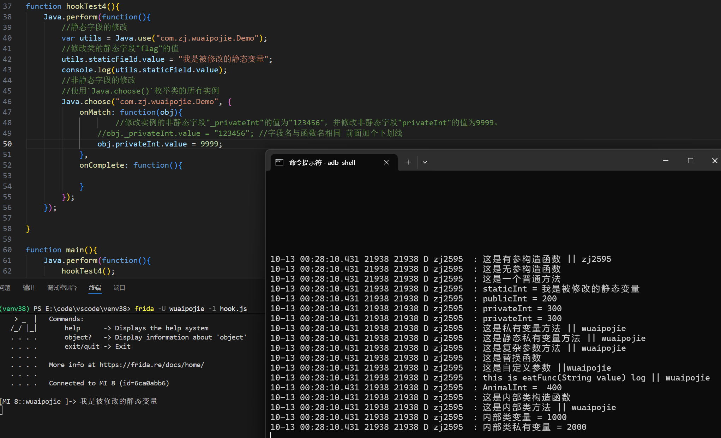Close the command prompt window
721x438 pixels.
(715, 161)
